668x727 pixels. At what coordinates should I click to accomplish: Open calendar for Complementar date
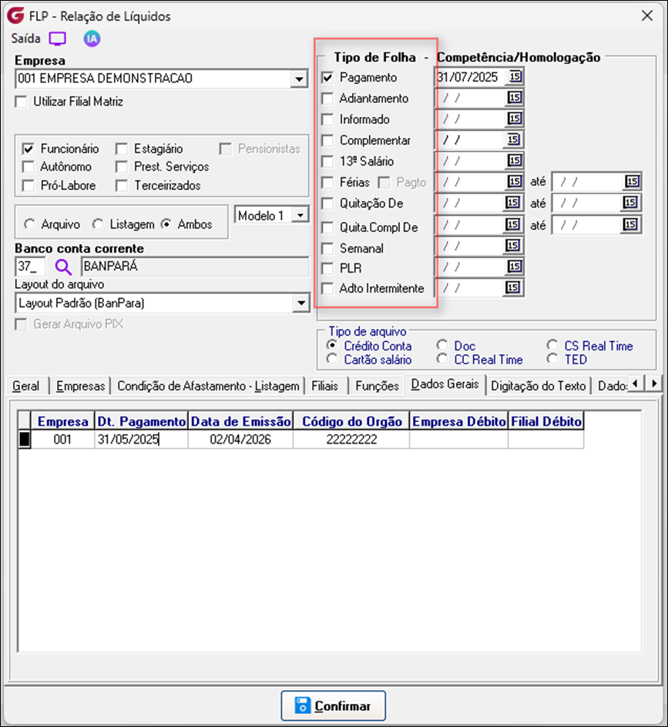[x=513, y=139]
